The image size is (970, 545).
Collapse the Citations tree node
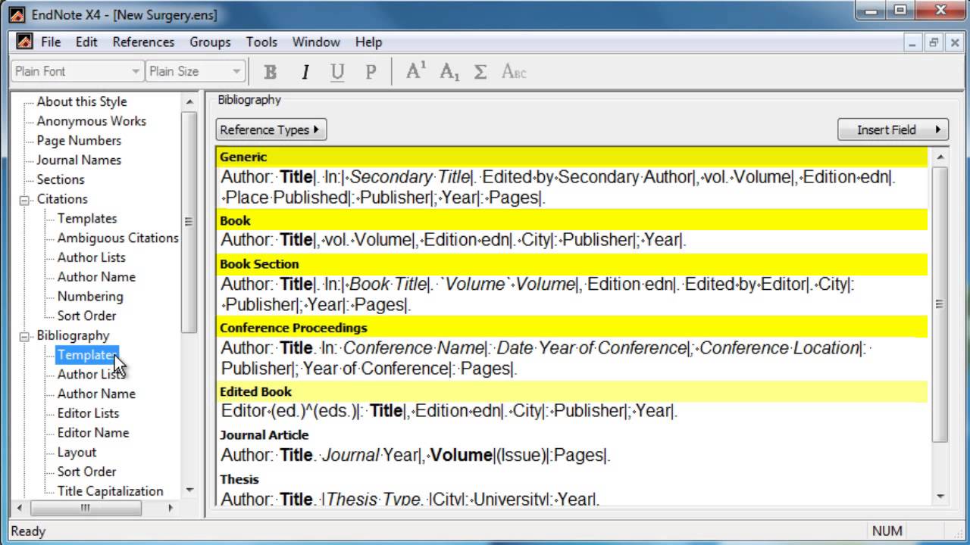pyautogui.click(x=24, y=200)
